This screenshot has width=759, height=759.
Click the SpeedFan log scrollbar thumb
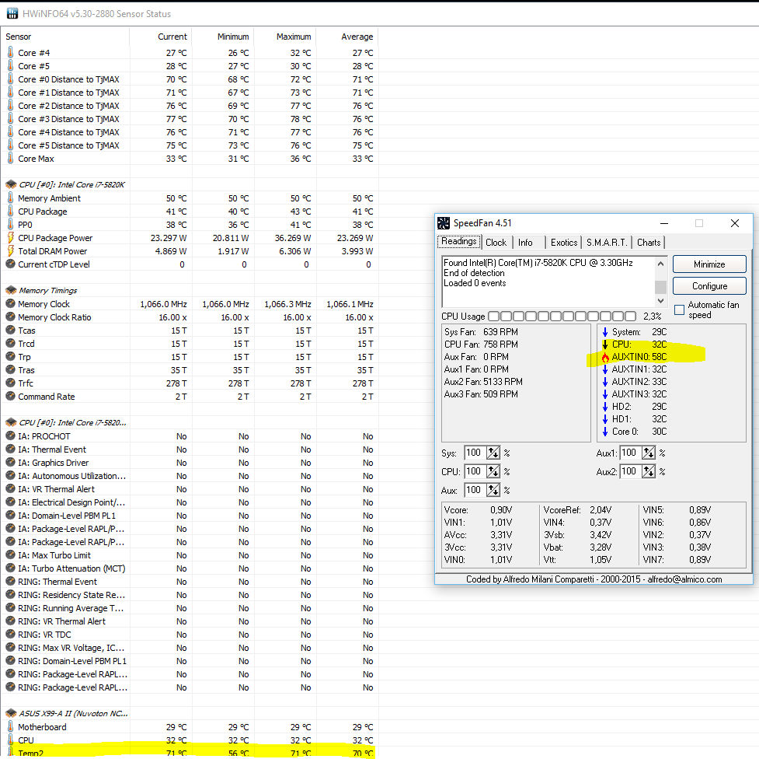click(x=661, y=287)
